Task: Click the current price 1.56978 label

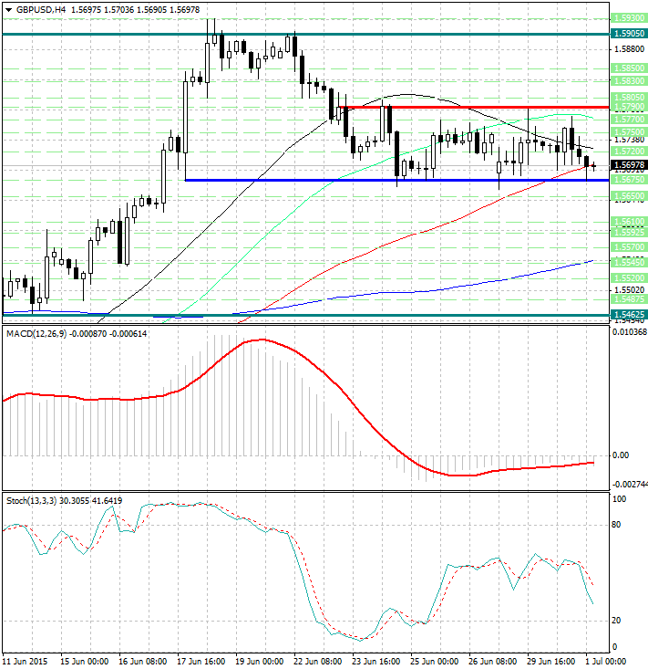Action: [x=629, y=165]
